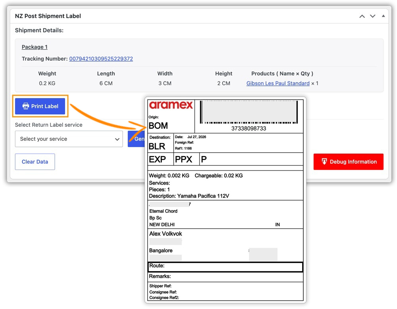
Task: Move NZ Post panel down with arrow
Action: [x=372, y=16]
